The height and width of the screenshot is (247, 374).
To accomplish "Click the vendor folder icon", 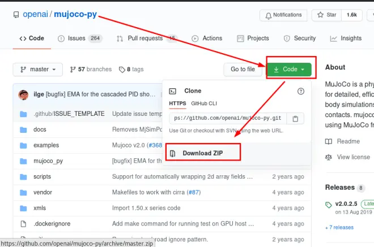I will [x=23, y=193].
